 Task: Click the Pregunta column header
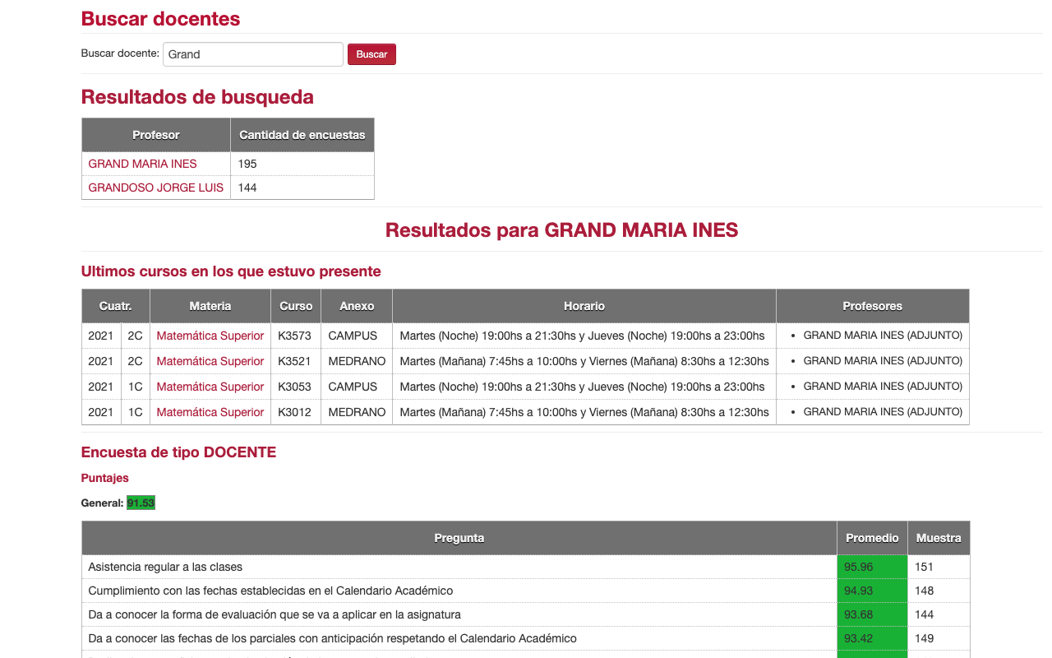pos(459,538)
